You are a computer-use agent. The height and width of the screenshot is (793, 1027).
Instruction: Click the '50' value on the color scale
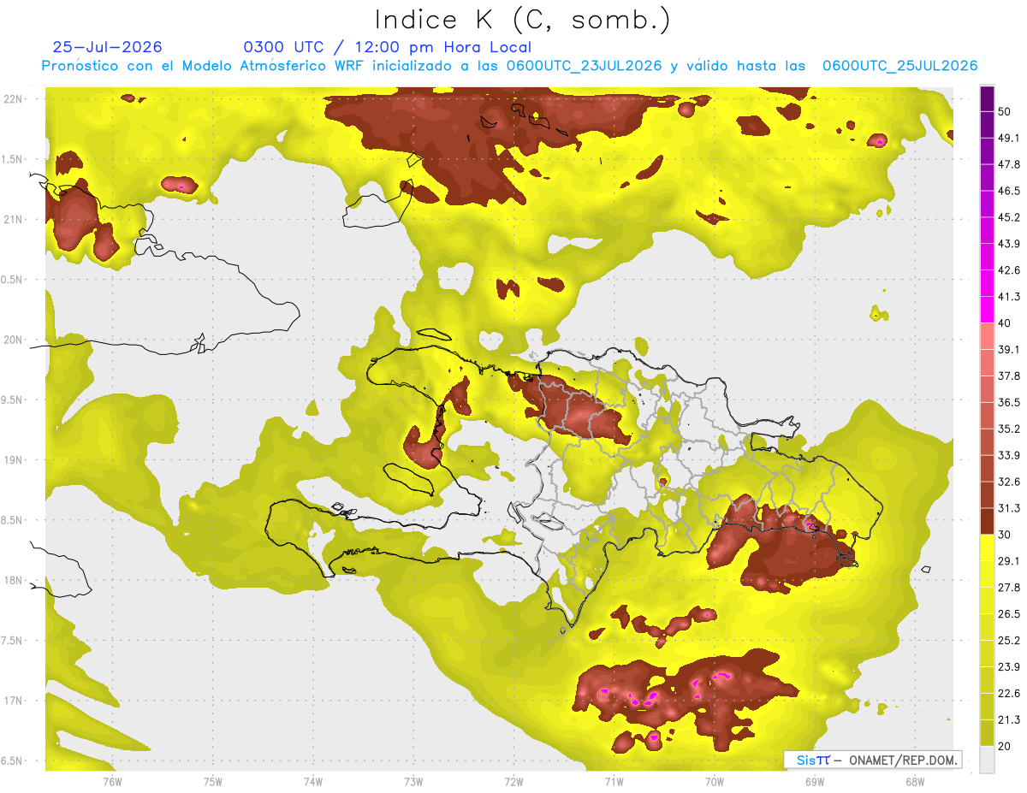coord(1005,111)
